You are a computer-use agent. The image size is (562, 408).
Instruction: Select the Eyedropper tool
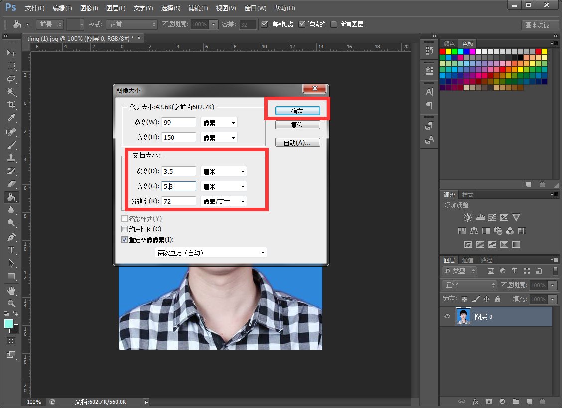pos(11,118)
